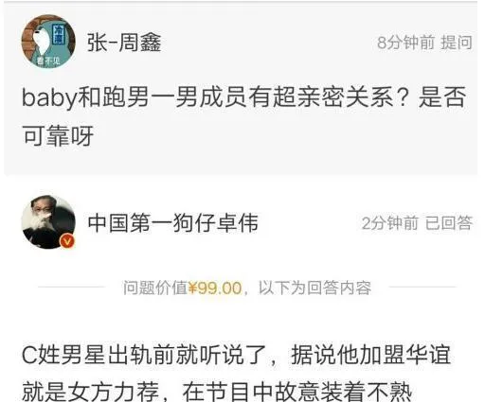
Task: Click 可靠呀 in the question
Action: click(x=58, y=136)
